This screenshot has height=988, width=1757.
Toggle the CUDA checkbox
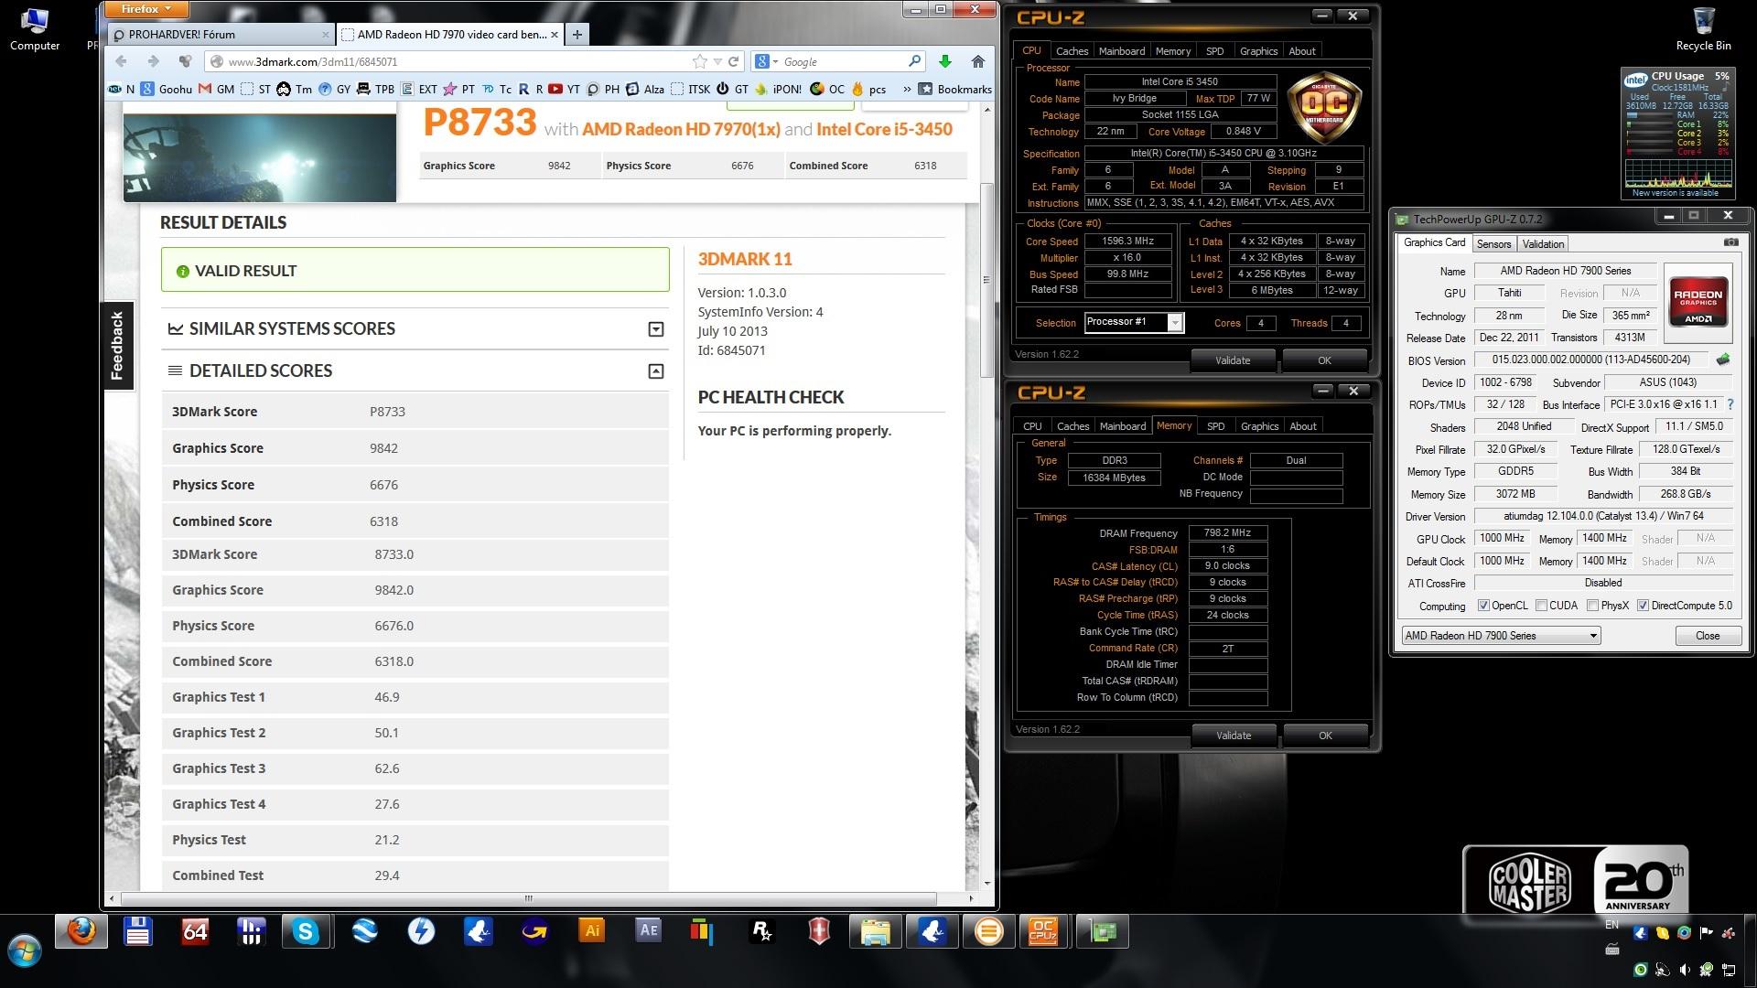pos(1542,606)
